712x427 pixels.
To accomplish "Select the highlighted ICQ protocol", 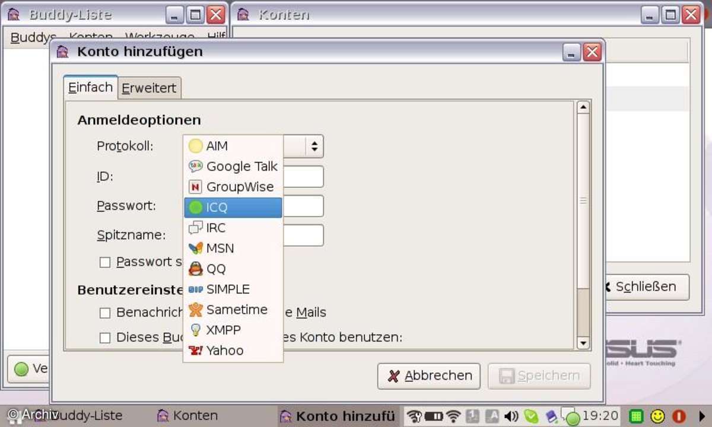I will click(233, 208).
